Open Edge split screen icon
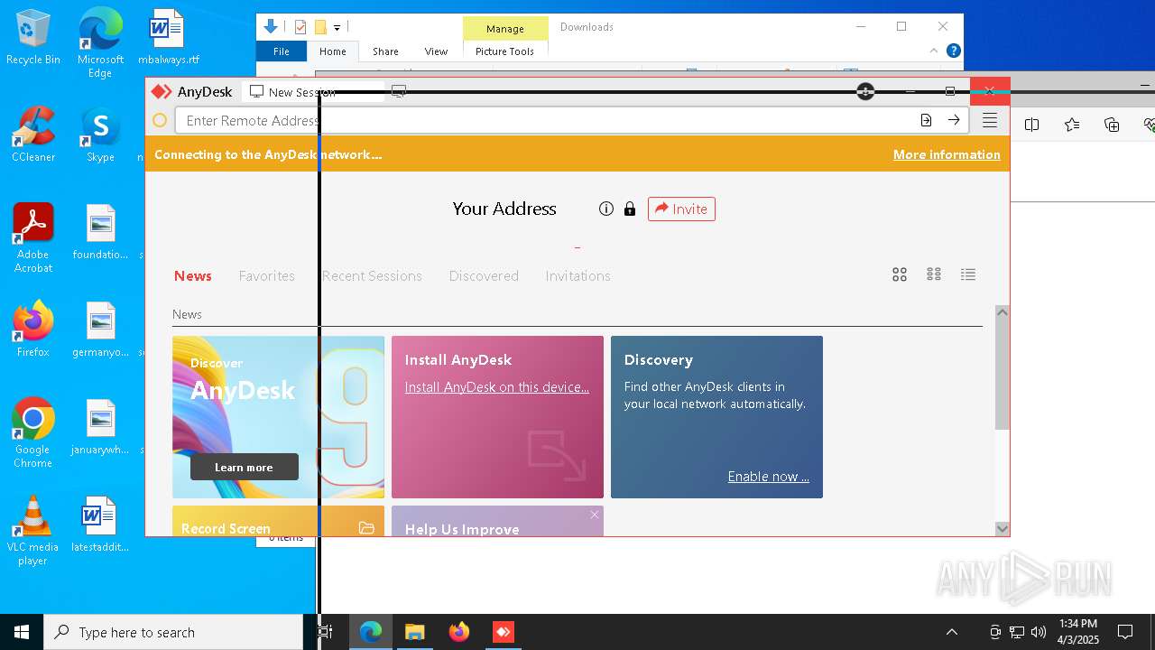Image resolution: width=1155 pixels, height=650 pixels. pyautogui.click(x=1032, y=125)
